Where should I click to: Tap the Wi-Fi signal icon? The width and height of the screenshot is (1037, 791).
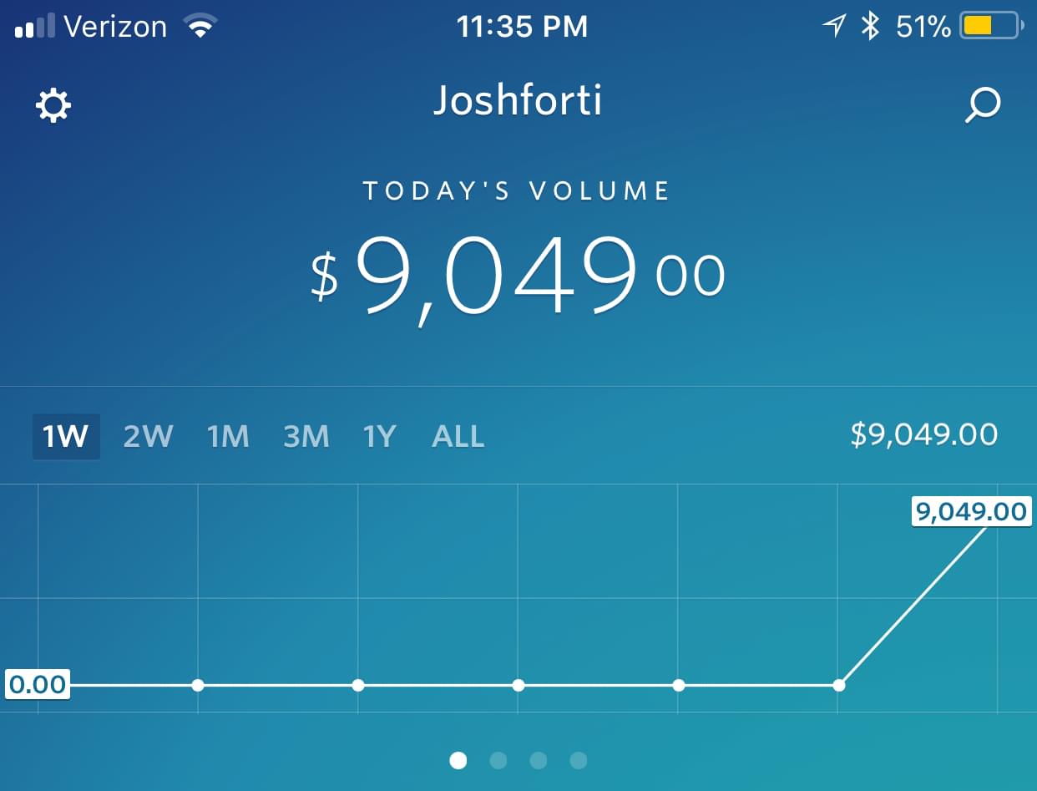click(x=200, y=27)
